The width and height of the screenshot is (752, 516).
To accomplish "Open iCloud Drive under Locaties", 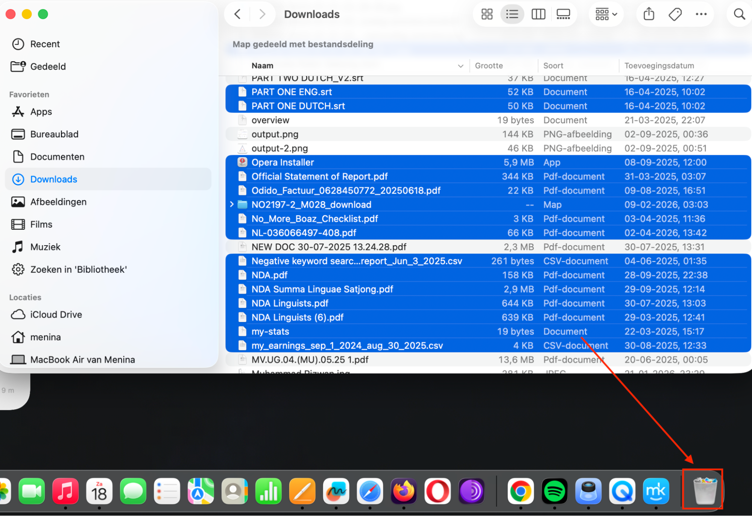I will 56,314.
